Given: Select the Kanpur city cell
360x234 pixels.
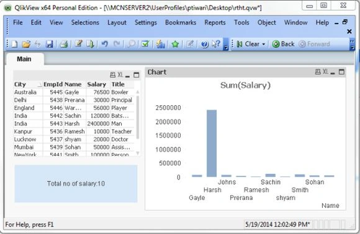Looking at the screenshot, I should [28, 131].
